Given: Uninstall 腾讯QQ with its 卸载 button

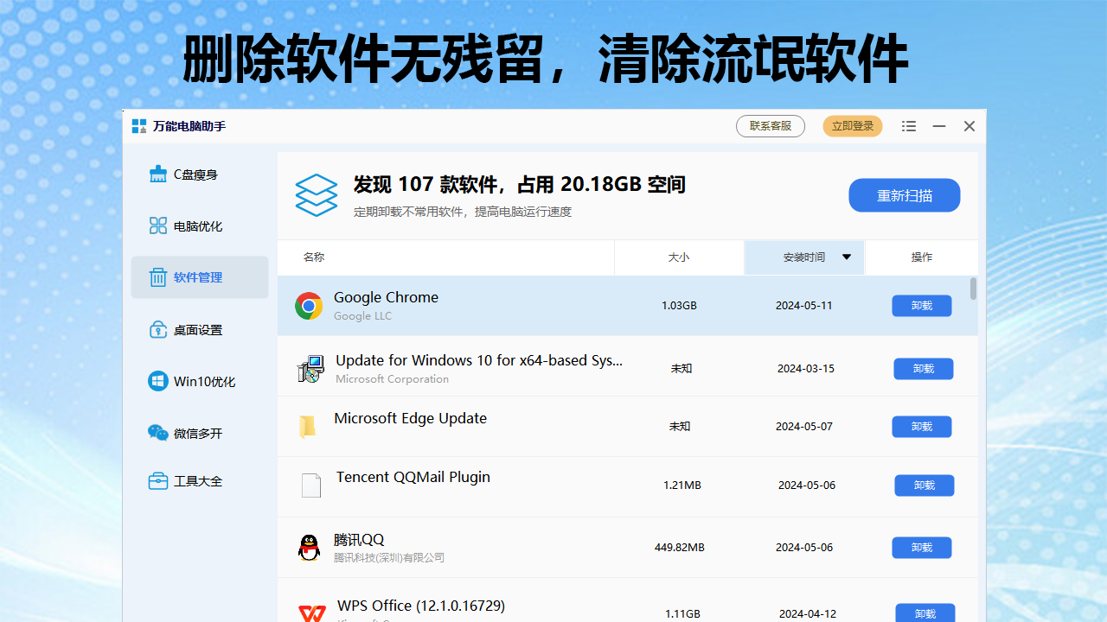Looking at the screenshot, I should (x=922, y=548).
